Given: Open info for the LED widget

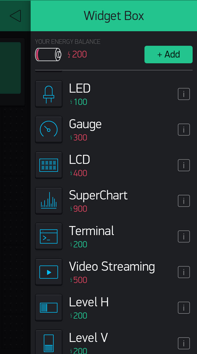Looking at the screenshot, I should [x=184, y=94].
